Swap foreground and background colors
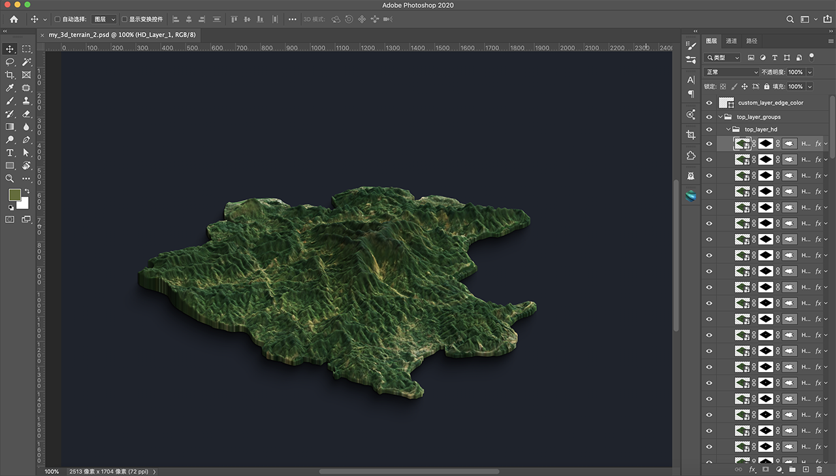The image size is (836, 476). (x=27, y=191)
